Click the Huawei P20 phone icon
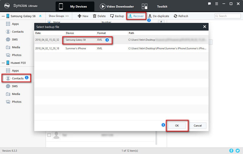Viewport: 243px width, 154px height. click(x=8, y=63)
